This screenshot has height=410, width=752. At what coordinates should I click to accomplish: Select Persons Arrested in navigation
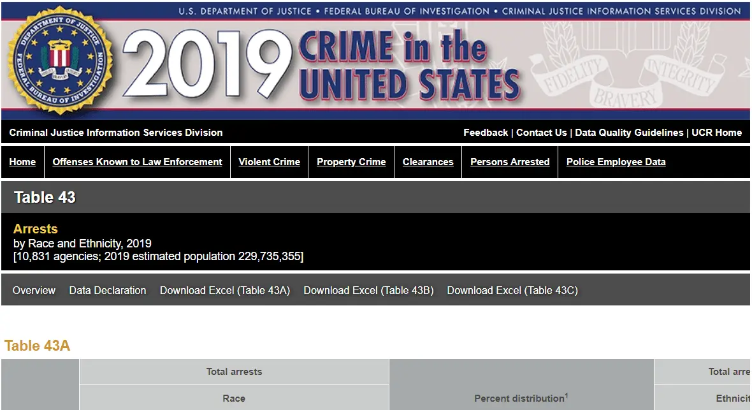pos(510,162)
